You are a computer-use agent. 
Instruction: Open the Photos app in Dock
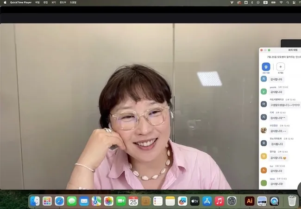(x=109, y=201)
